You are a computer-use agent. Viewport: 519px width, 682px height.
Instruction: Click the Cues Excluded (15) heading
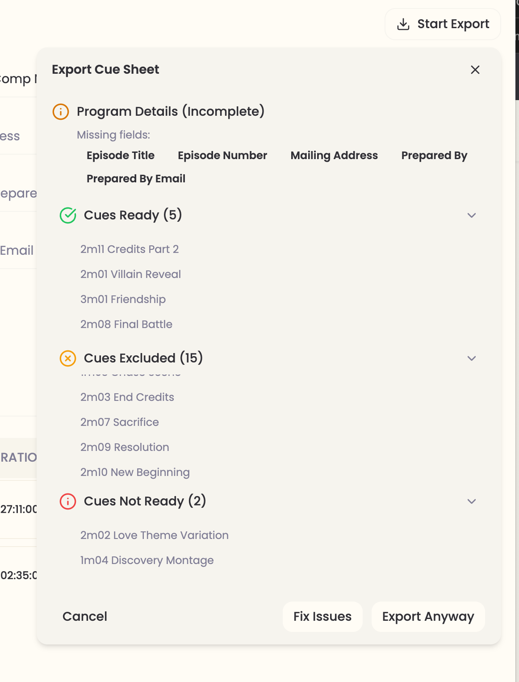[143, 358]
